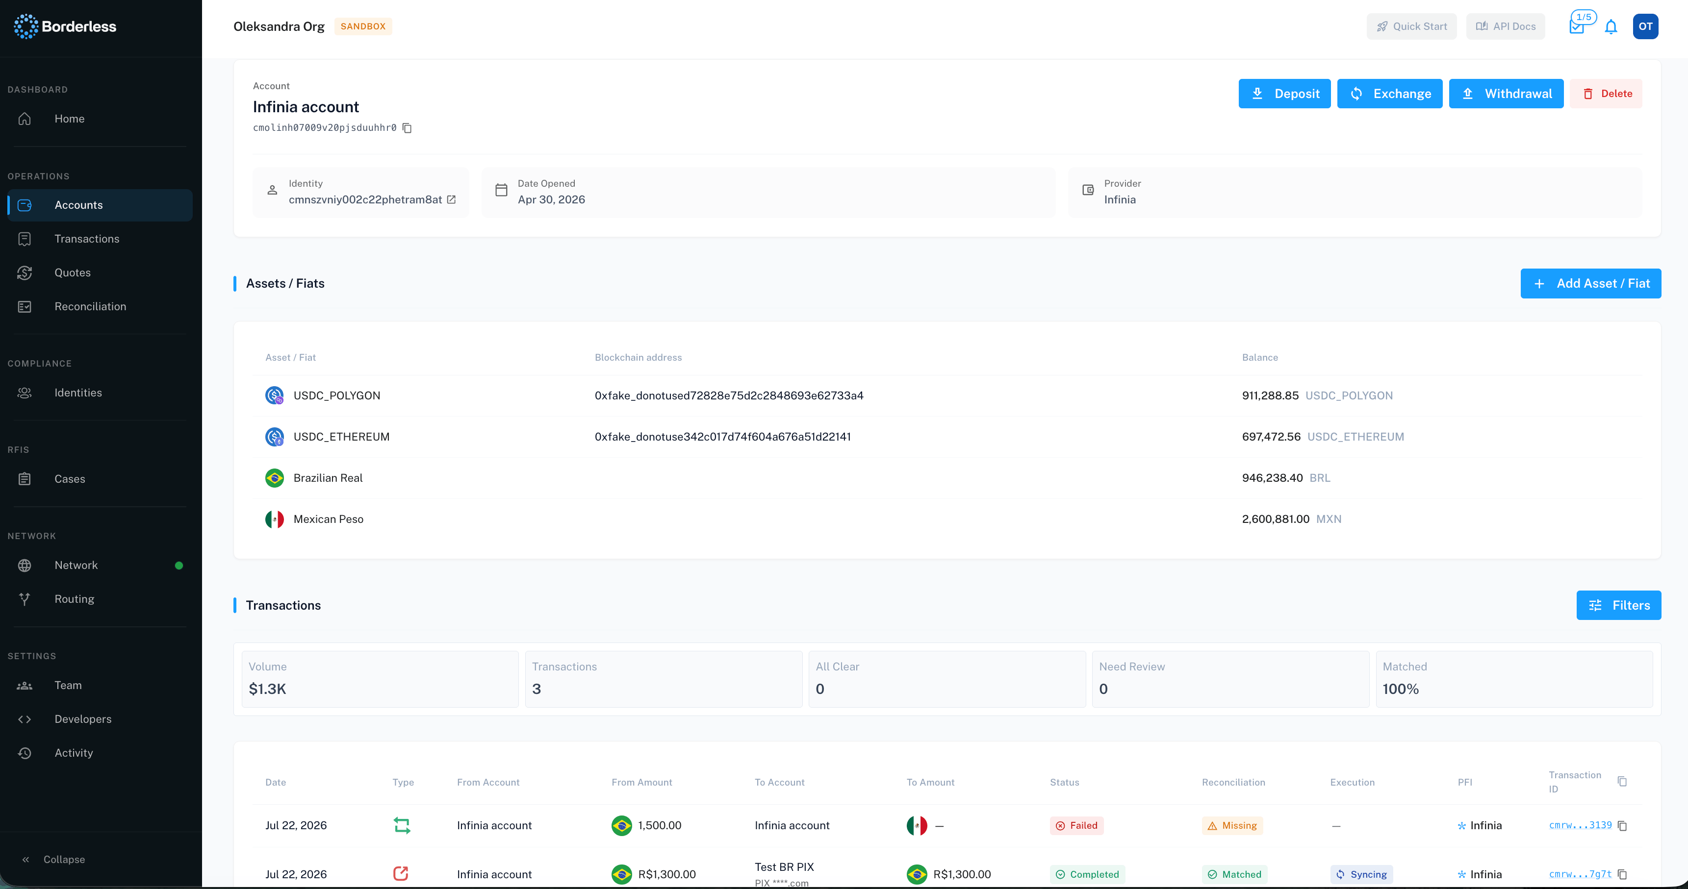The width and height of the screenshot is (1688, 889).
Task: Click the Matched 100% stat card
Action: pyautogui.click(x=1514, y=679)
